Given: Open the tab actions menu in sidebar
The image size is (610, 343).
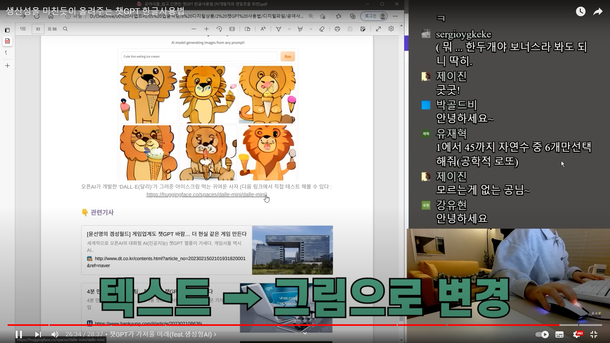Looking at the screenshot, I should [7, 30].
